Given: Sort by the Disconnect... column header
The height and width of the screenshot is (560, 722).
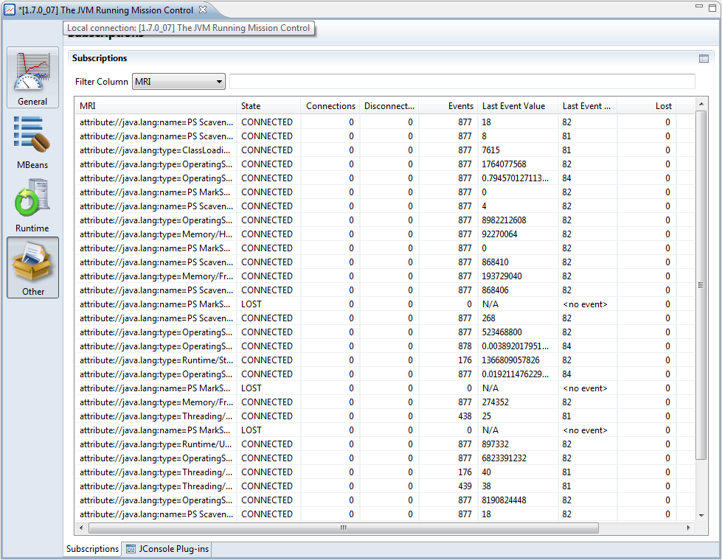Looking at the screenshot, I should pos(389,106).
